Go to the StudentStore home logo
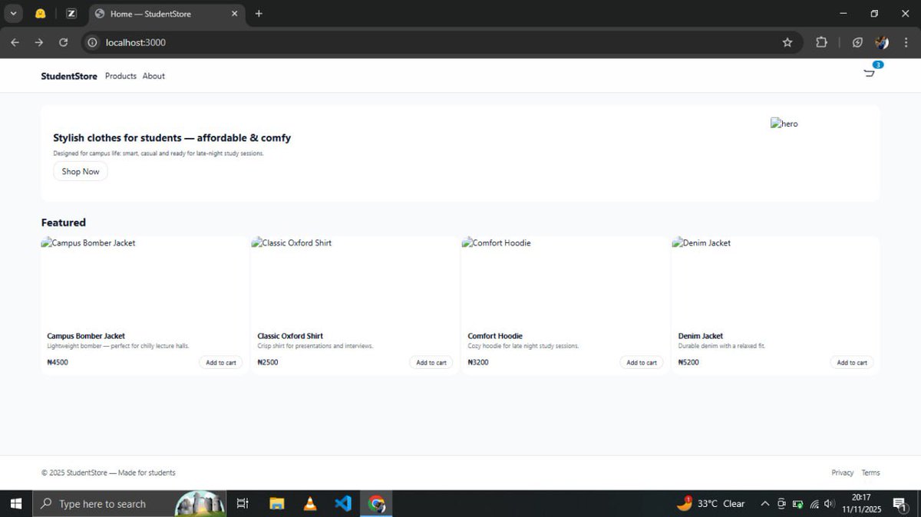The width and height of the screenshot is (921, 517). click(69, 76)
